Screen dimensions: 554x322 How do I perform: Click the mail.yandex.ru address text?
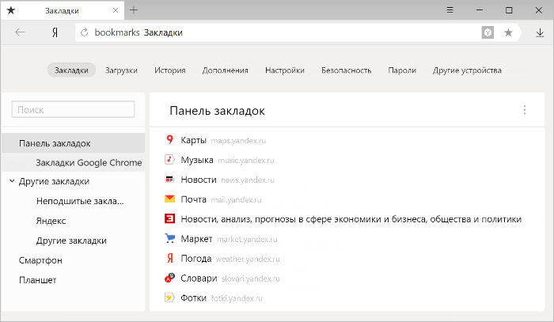coord(236,200)
